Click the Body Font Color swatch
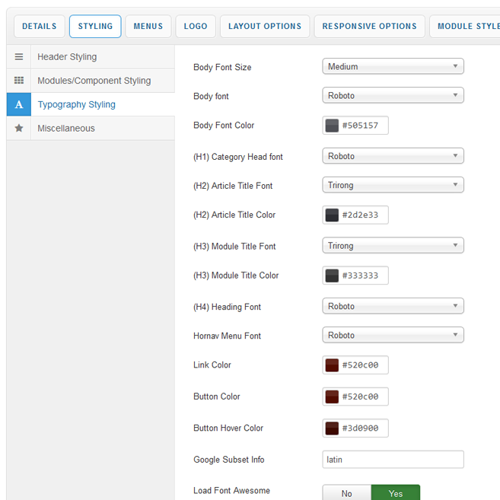 (332, 126)
